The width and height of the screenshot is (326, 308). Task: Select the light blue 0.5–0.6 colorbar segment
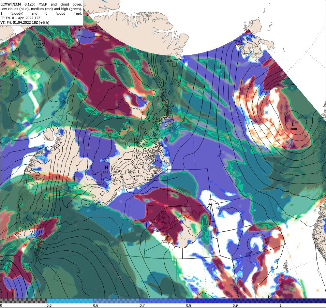coord(70,301)
